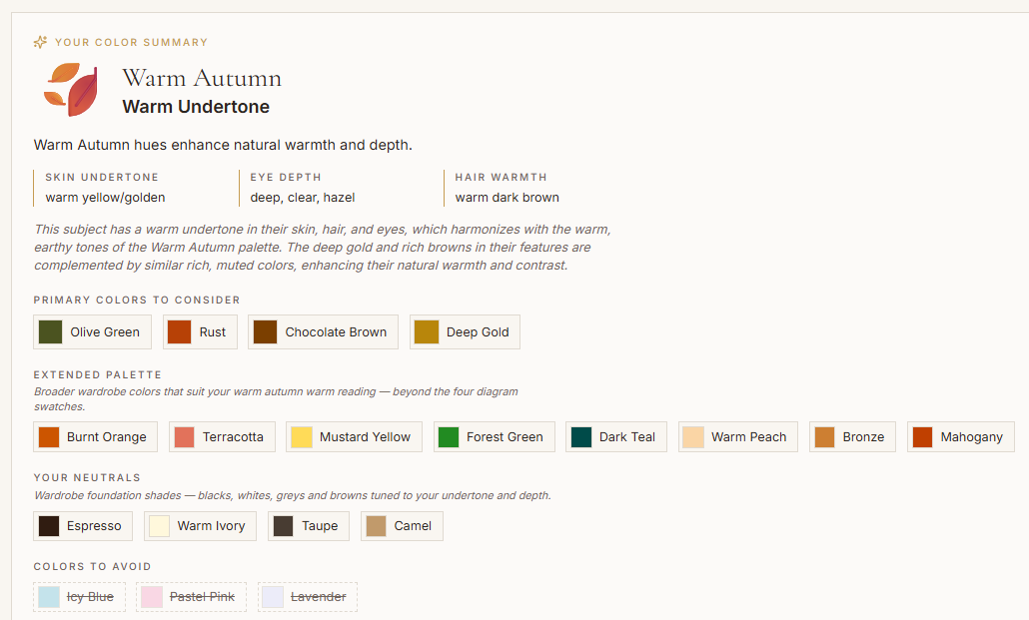Click the sparkle icon beside Your Color Summary
Screen dimensions: 1029x620
[x=40, y=42]
